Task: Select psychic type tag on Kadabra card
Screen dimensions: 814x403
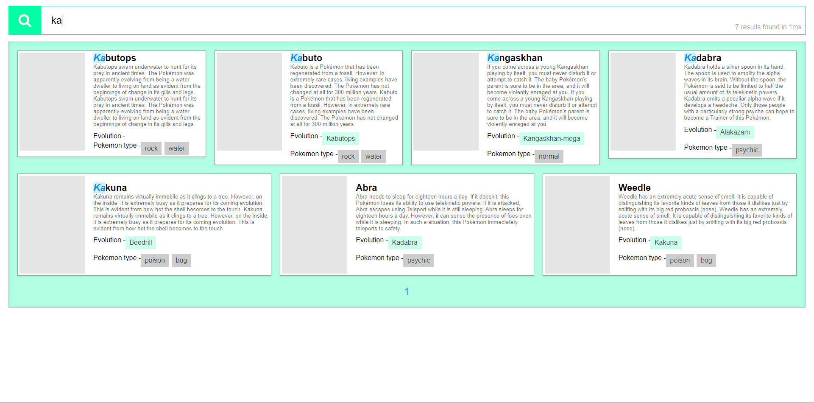Action: point(747,150)
